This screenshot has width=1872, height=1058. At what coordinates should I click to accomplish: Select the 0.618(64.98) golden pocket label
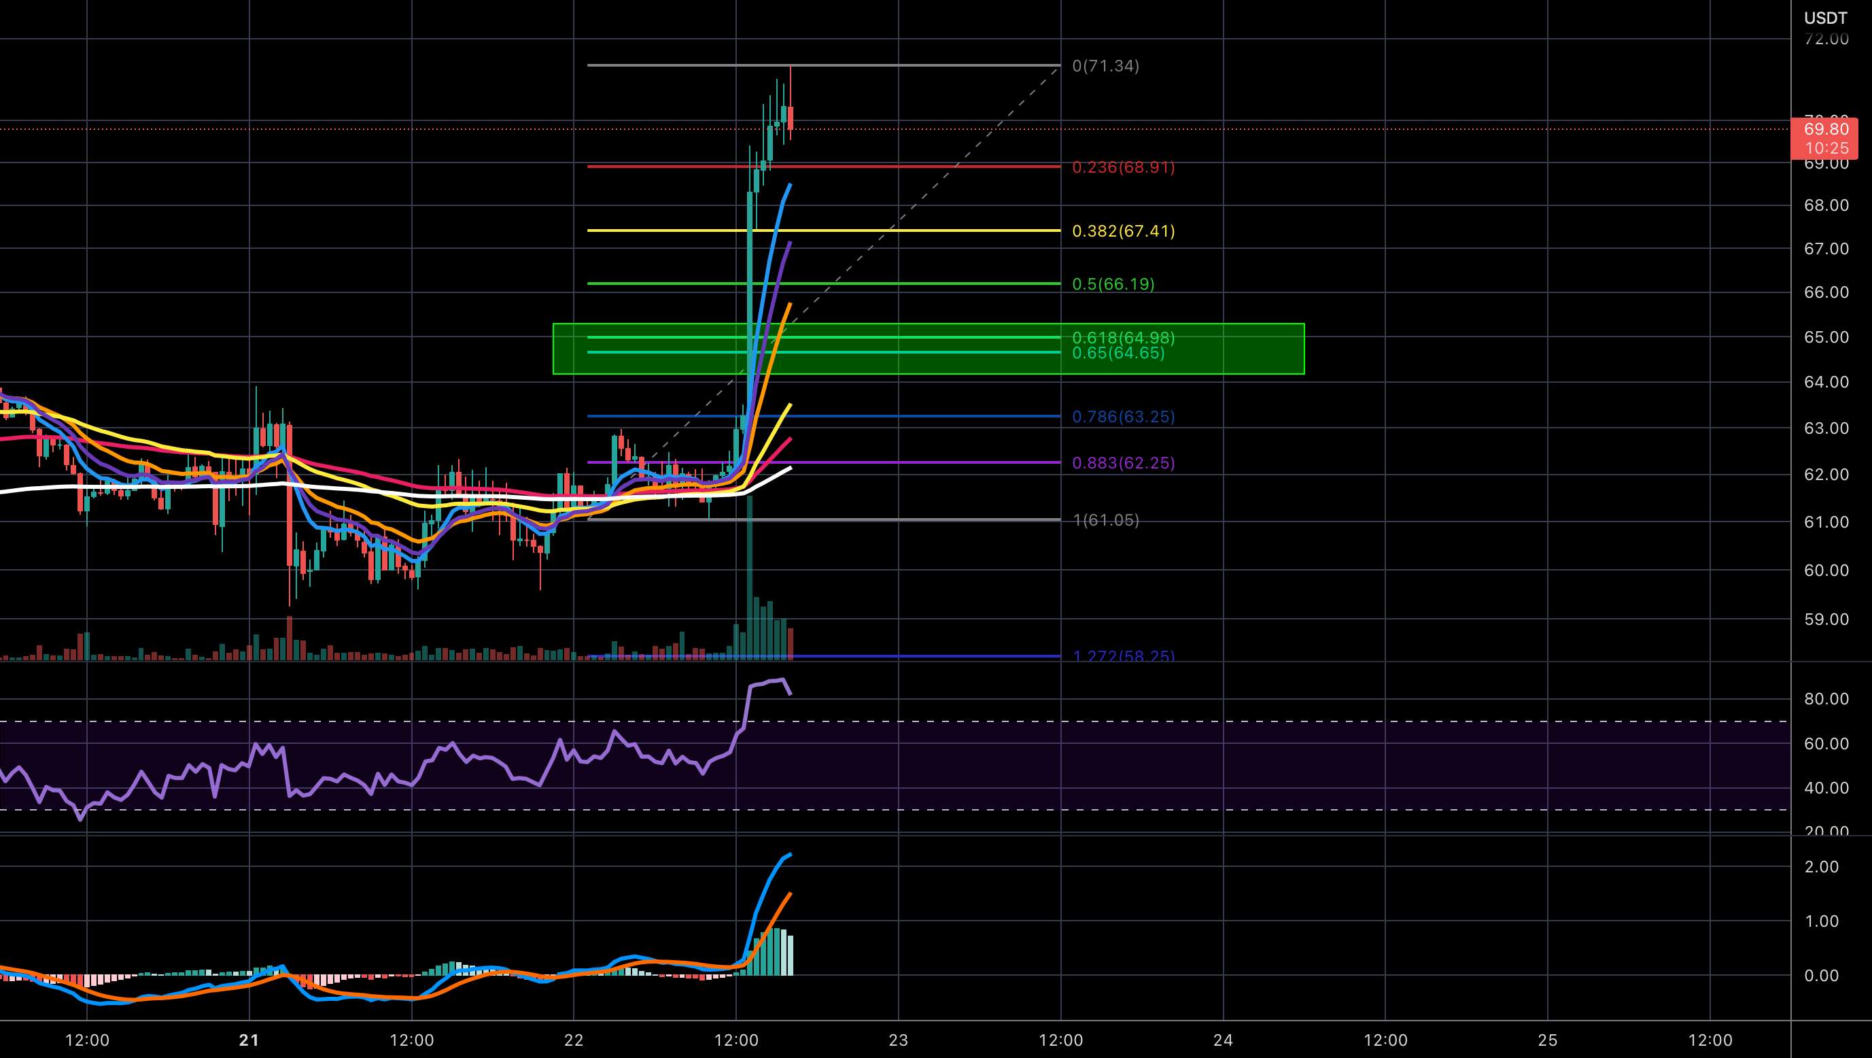[1123, 337]
